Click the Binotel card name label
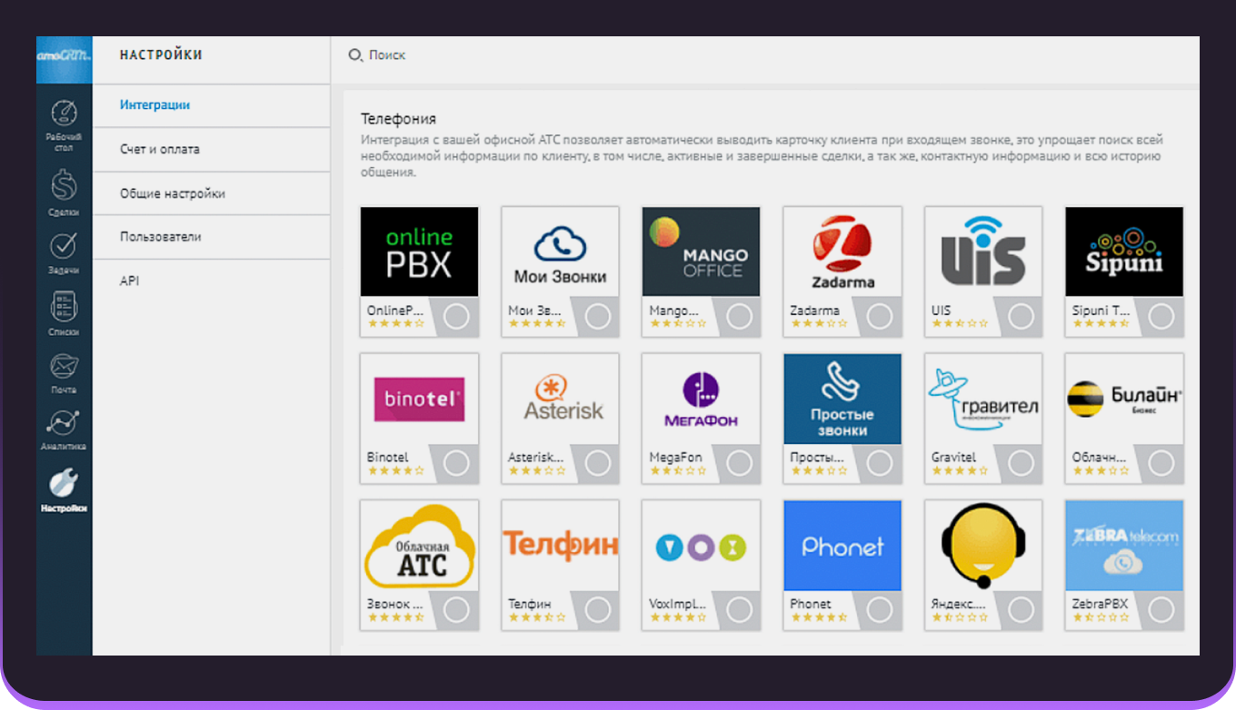The width and height of the screenshot is (1236, 710). click(x=387, y=458)
